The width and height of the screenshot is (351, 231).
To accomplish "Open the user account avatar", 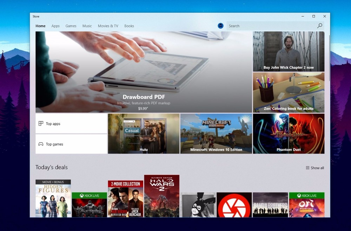I will (220, 26).
